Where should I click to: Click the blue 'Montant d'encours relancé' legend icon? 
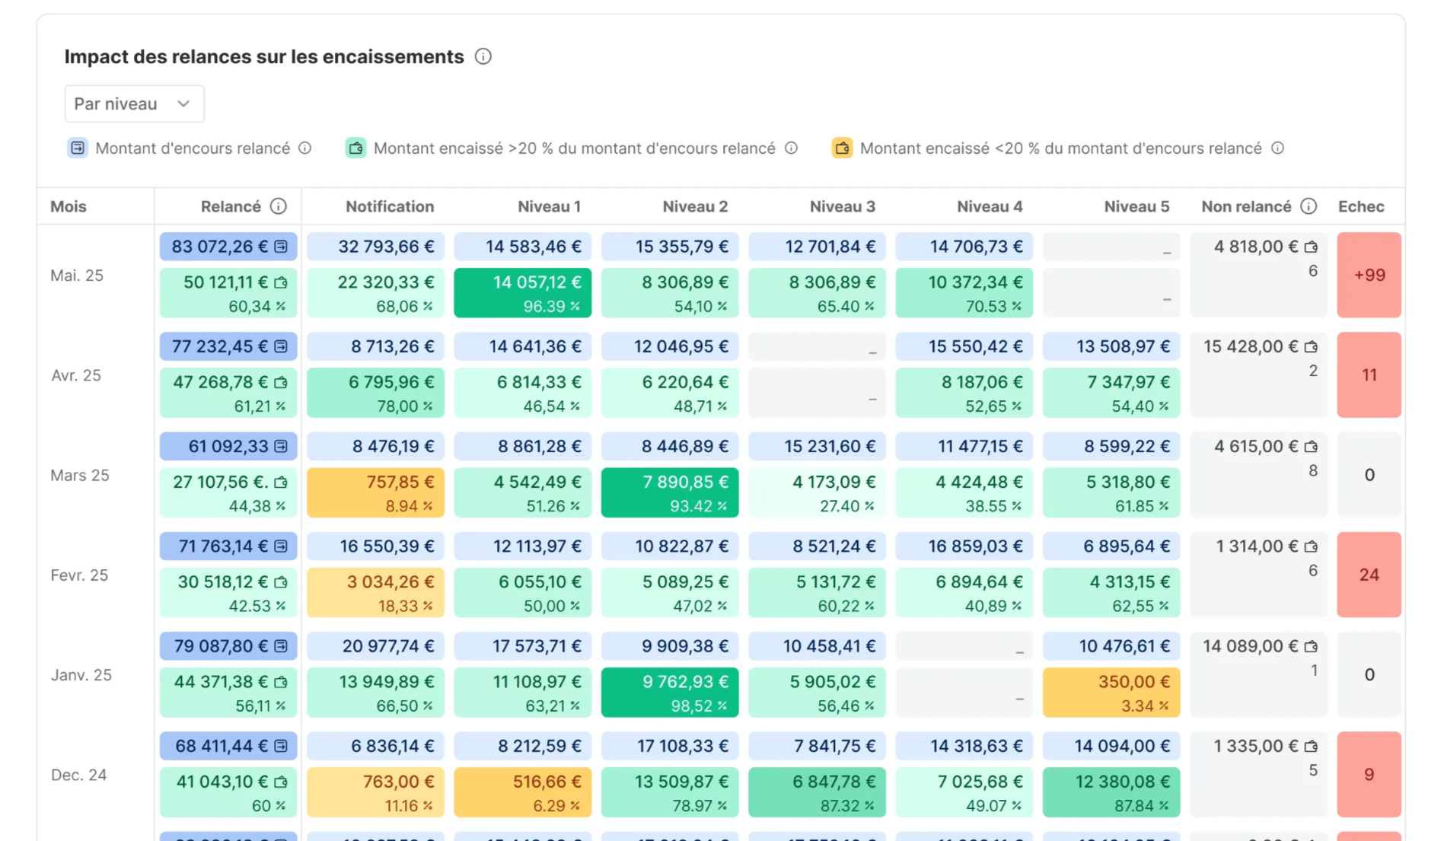tap(77, 148)
